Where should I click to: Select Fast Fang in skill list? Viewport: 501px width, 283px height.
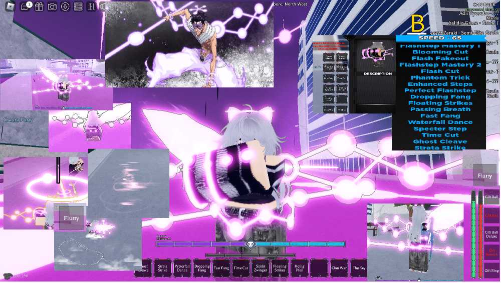tap(440, 116)
